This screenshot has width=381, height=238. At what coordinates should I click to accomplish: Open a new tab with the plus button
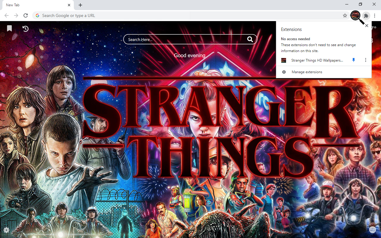80,5
